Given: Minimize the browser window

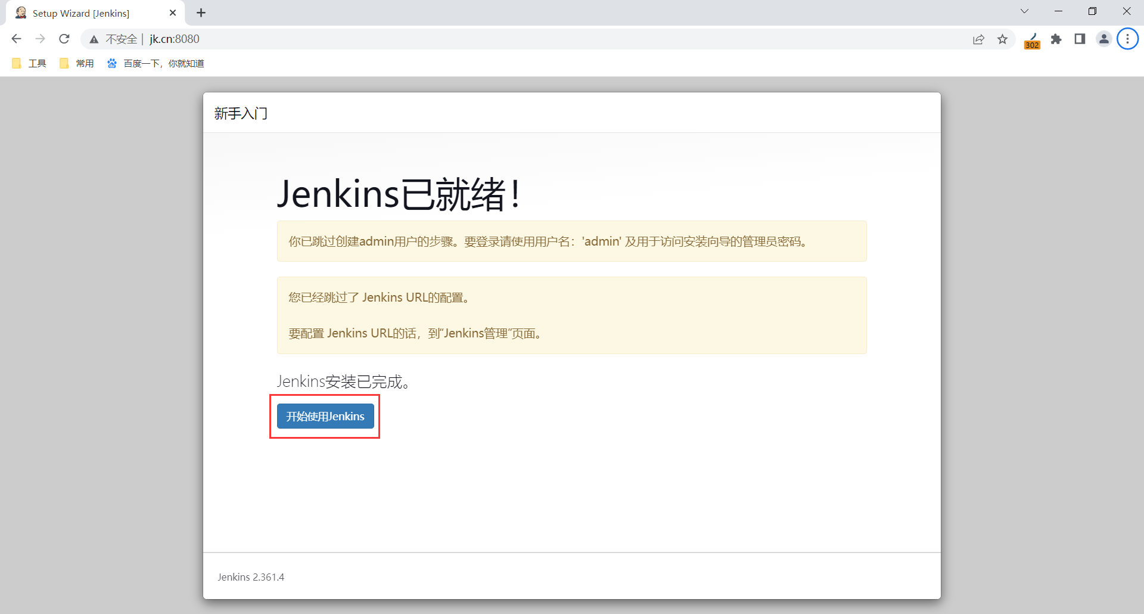Looking at the screenshot, I should (x=1058, y=11).
